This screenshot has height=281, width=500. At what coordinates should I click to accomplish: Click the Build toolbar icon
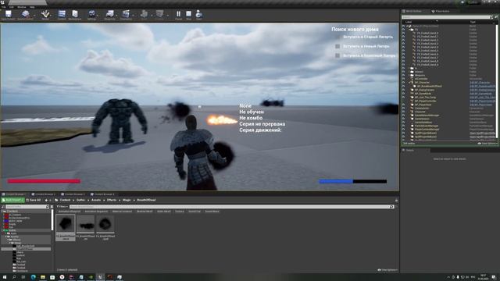point(144,15)
